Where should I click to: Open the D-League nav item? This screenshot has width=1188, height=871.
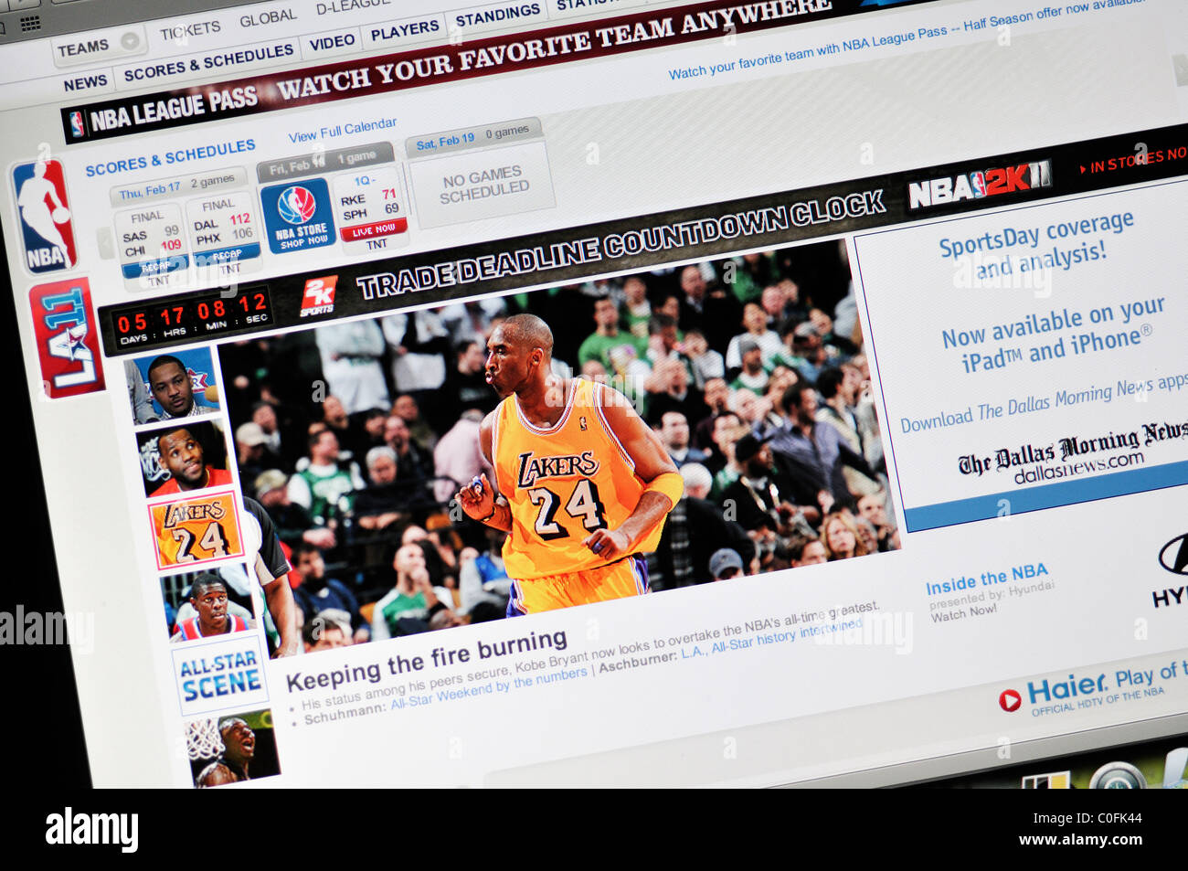coord(353,5)
